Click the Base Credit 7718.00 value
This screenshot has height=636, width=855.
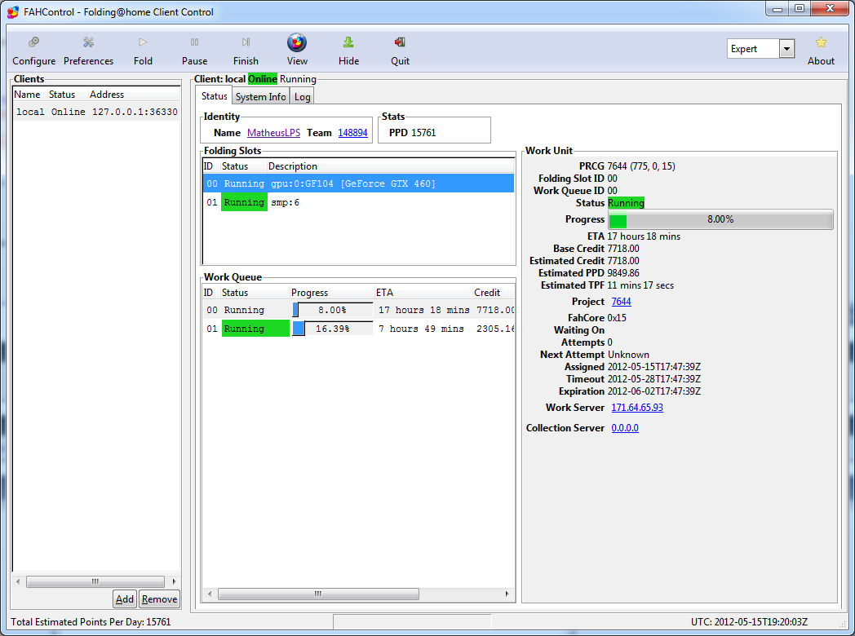point(623,249)
